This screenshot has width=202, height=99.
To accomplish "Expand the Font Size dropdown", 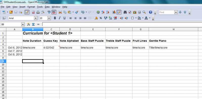I will (49, 18).
